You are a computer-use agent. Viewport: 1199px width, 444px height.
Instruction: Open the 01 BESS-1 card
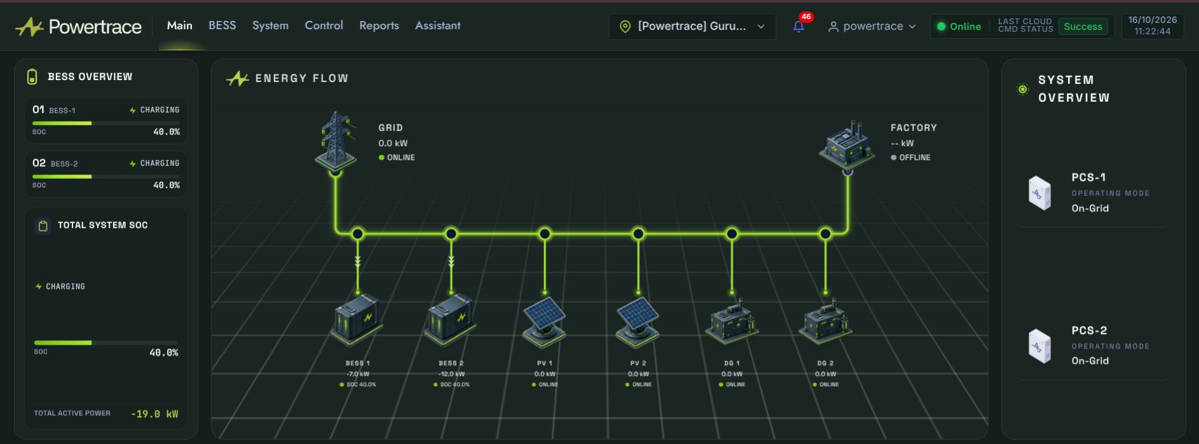(106, 121)
